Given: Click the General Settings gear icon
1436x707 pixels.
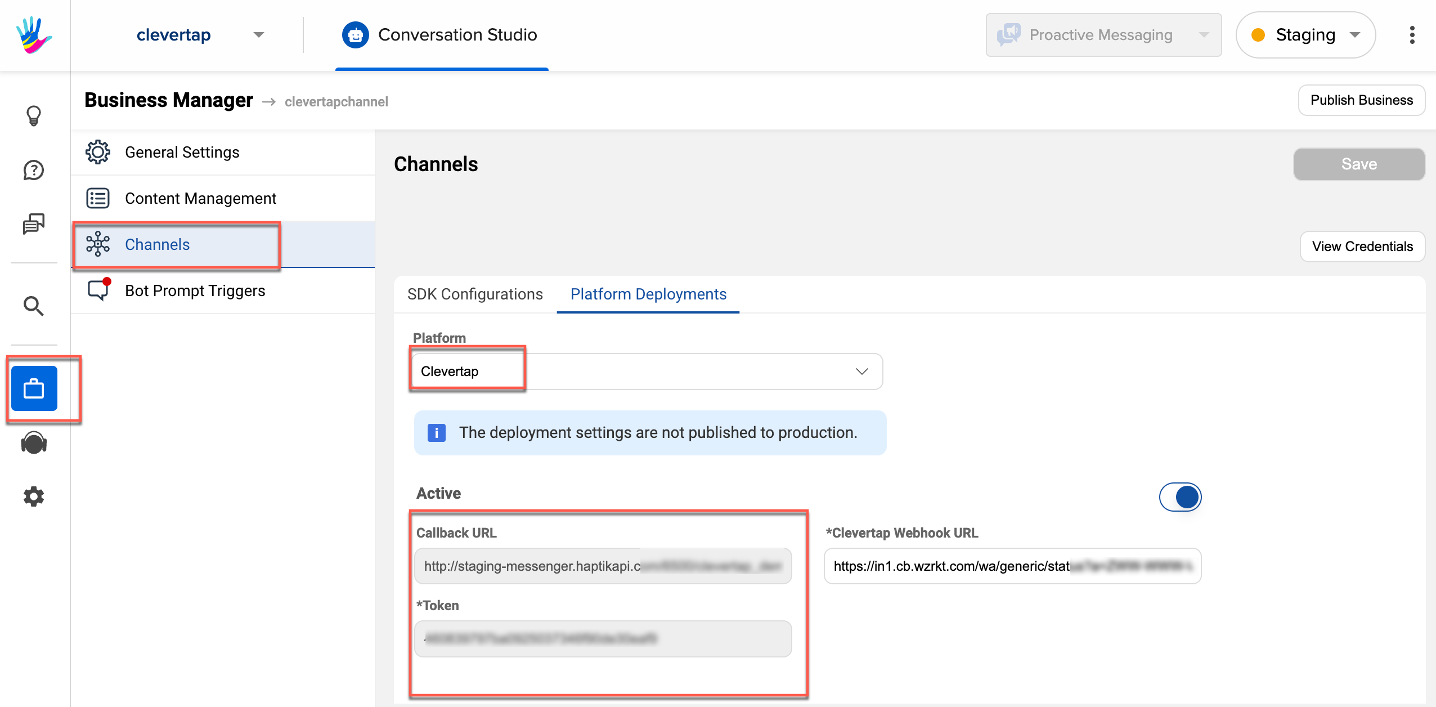Looking at the screenshot, I should pos(98,152).
